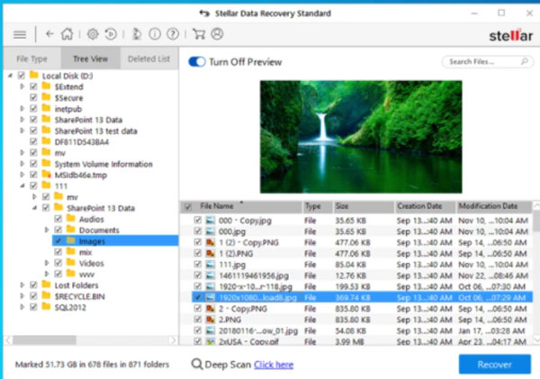Open the shopping cart buy icon
Screen dimensions: 540x379
pos(199,34)
